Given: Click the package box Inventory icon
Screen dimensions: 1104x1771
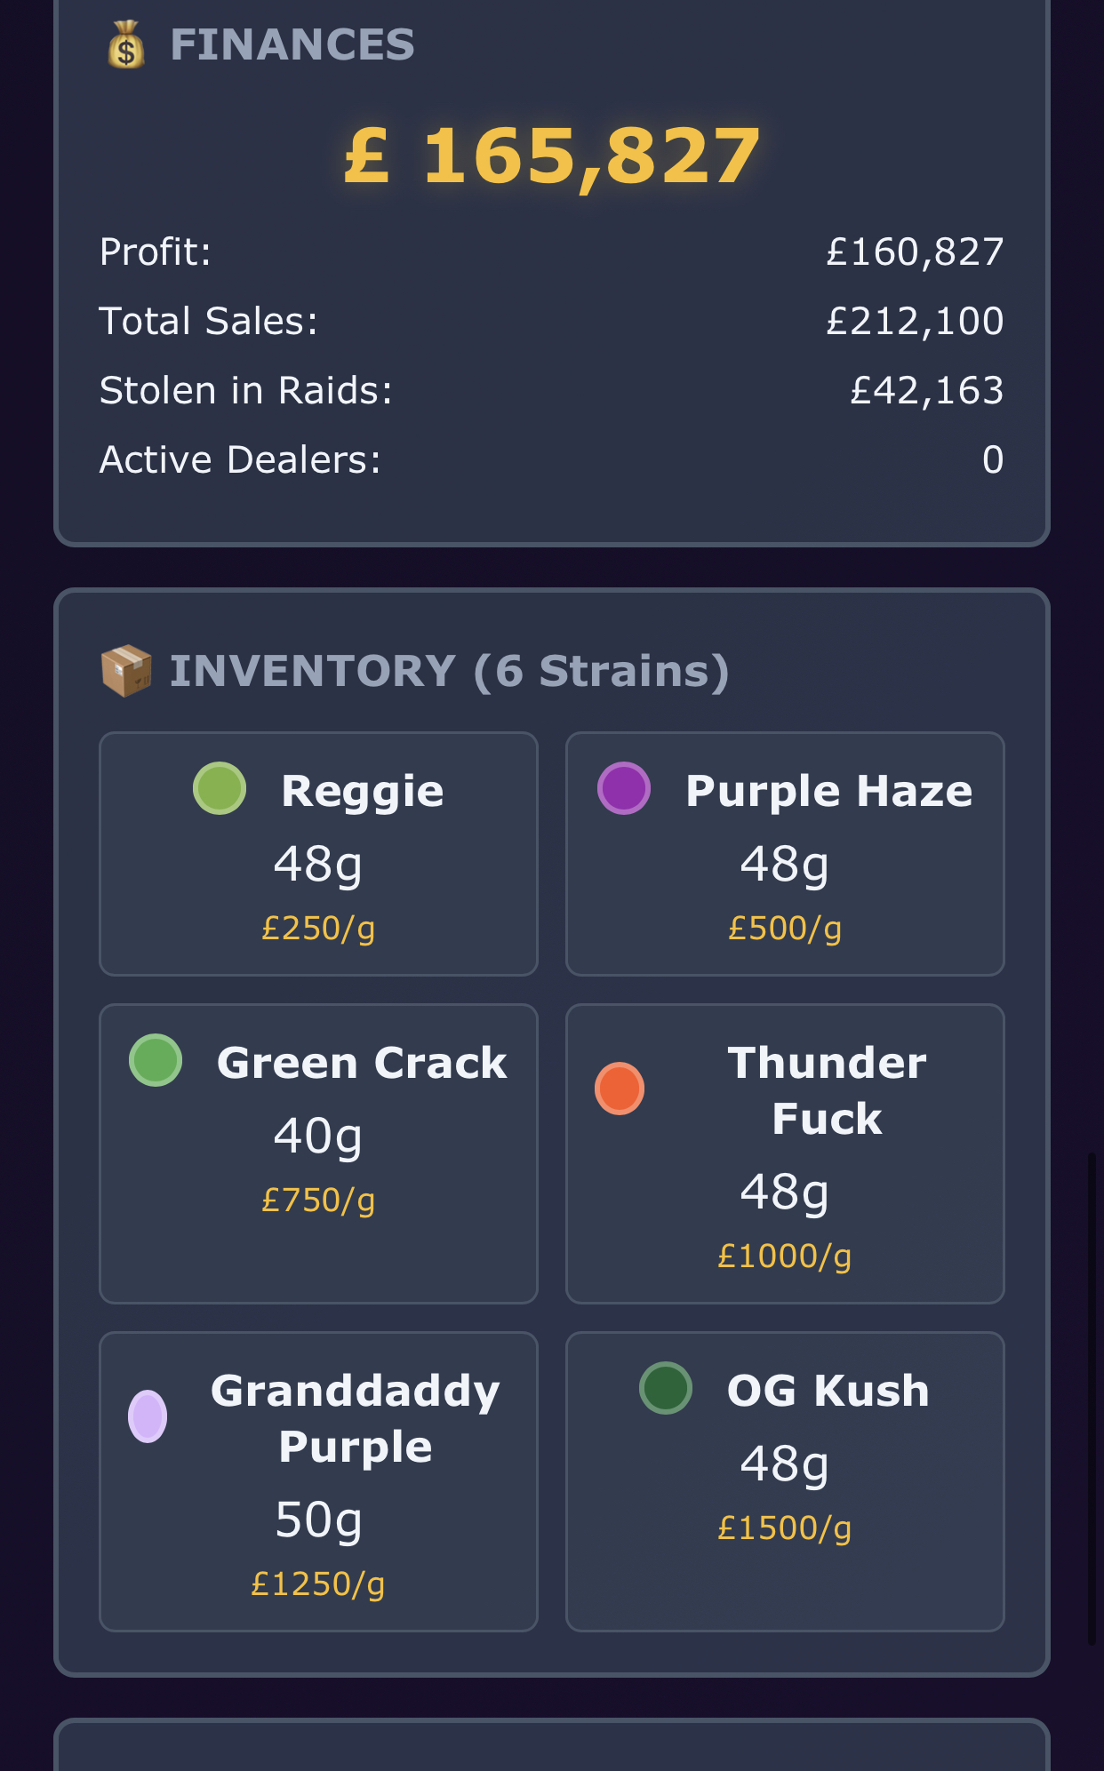Looking at the screenshot, I should click(126, 671).
